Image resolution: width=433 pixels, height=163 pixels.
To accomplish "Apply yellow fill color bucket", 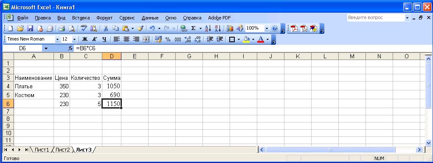I will click(246, 39).
